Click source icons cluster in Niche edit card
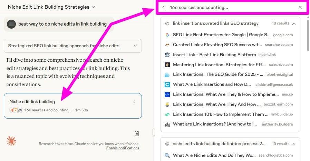The width and height of the screenshot is (310, 161). (16, 110)
